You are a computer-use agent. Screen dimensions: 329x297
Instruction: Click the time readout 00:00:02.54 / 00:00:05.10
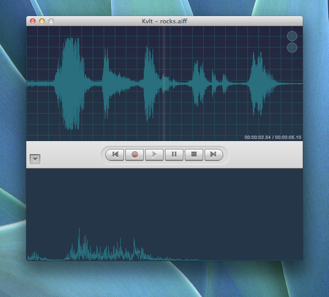pyautogui.click(x=273, y=137)
